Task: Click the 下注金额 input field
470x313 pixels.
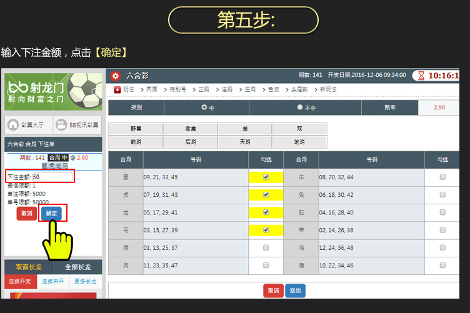Action: pos(52,177)
